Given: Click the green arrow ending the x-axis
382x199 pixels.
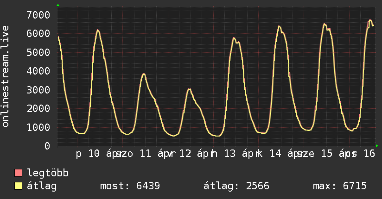Looking at the screenshot, I should tap(377, 146).
